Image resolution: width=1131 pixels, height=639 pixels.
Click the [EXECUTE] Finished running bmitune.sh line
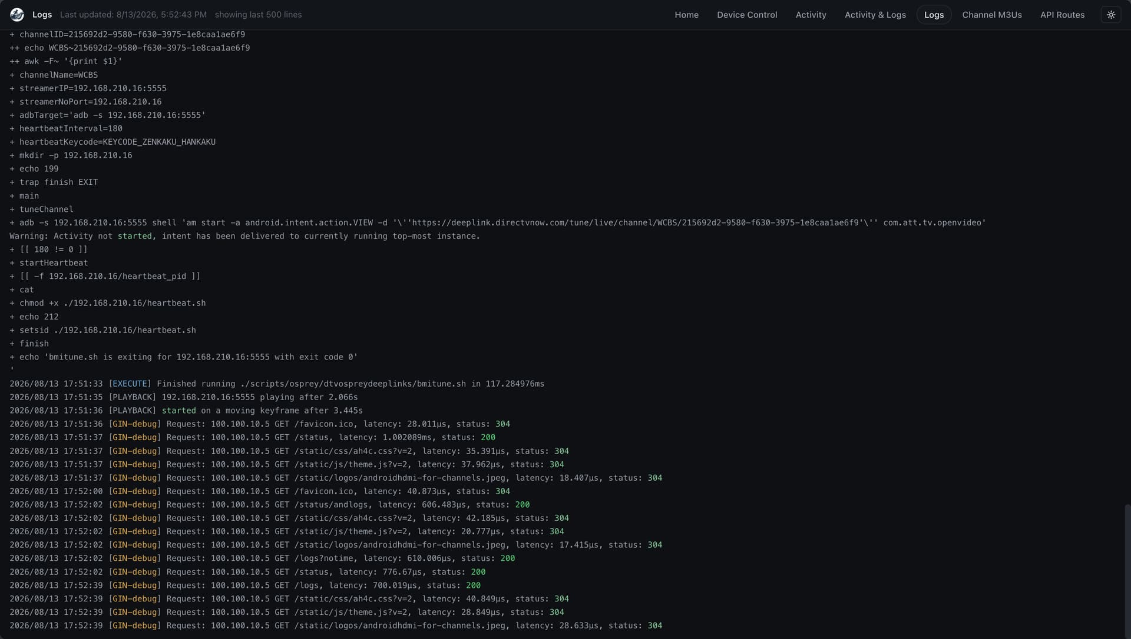point(277,384)
